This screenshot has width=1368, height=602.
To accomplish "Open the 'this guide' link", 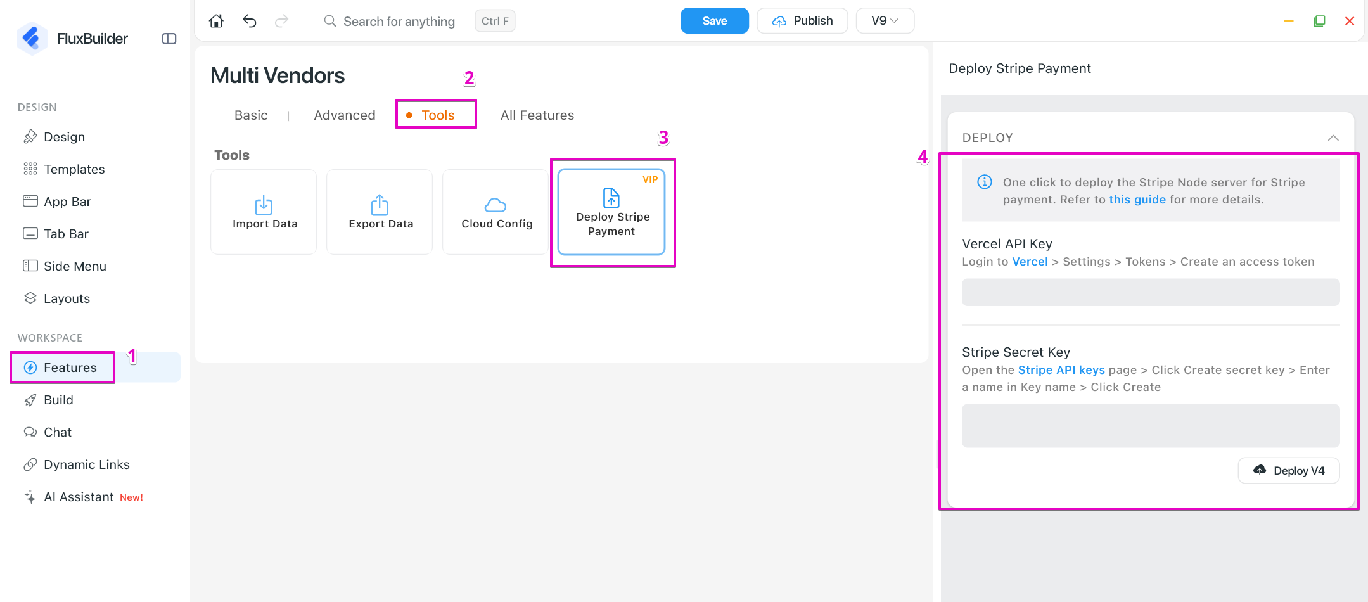I will click(1137, 200).
